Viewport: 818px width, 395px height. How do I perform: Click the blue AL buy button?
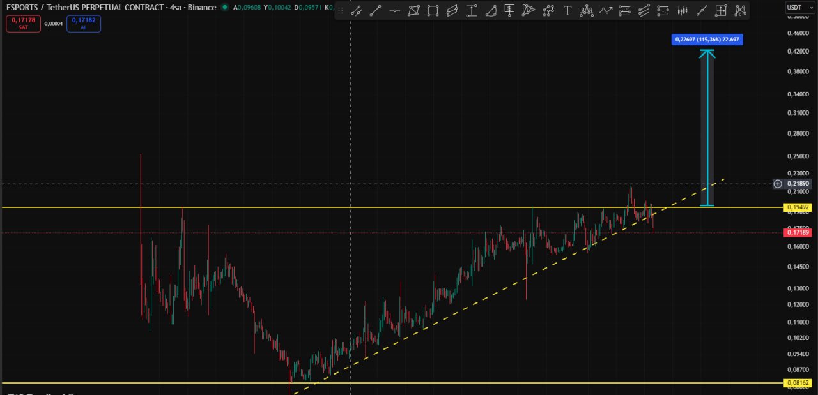83,24
